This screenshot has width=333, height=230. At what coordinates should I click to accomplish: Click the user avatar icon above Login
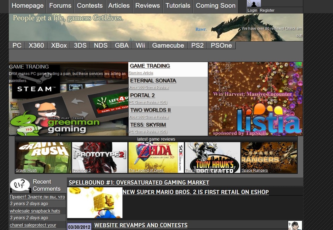pos(254,4)
